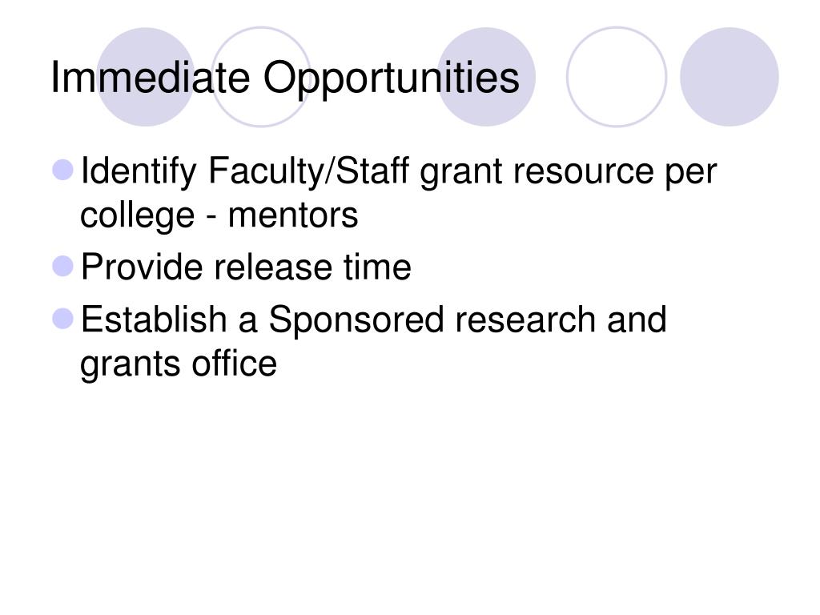Image resolution: width=820 pixels, height=615 pixels.
Task: Click the bullet before Identify Faculty/Staff
Action: [x=63, y=170]
